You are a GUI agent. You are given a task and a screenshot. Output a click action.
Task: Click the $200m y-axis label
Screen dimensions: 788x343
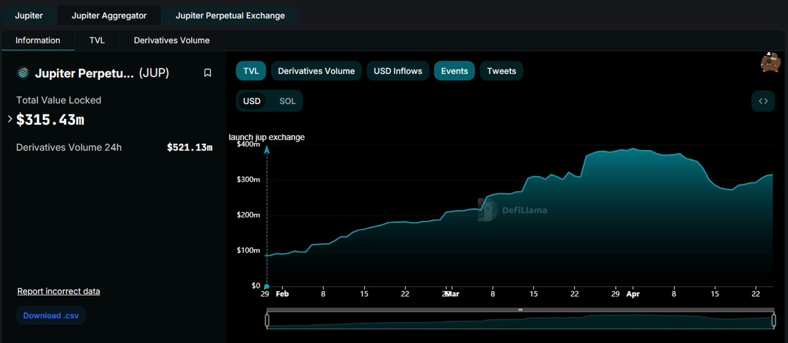coord(248,215)
